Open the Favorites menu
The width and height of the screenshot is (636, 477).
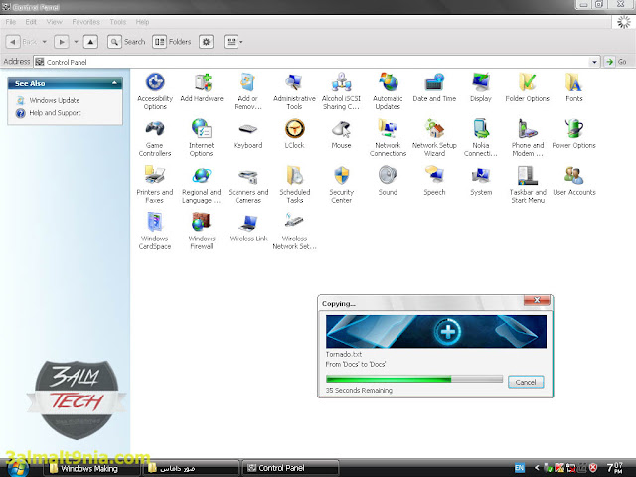86,22
